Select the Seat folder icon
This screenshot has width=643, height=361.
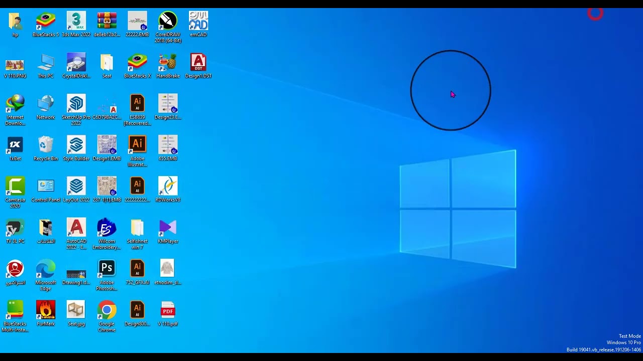[107, 62]
